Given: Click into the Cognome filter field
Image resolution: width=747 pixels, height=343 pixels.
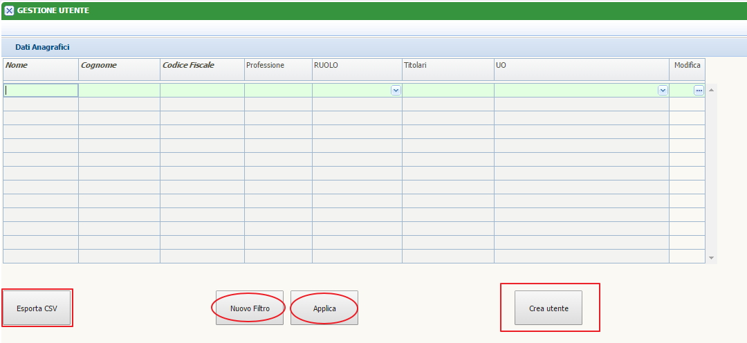Looking at the screenshot, I should (119, 91).
